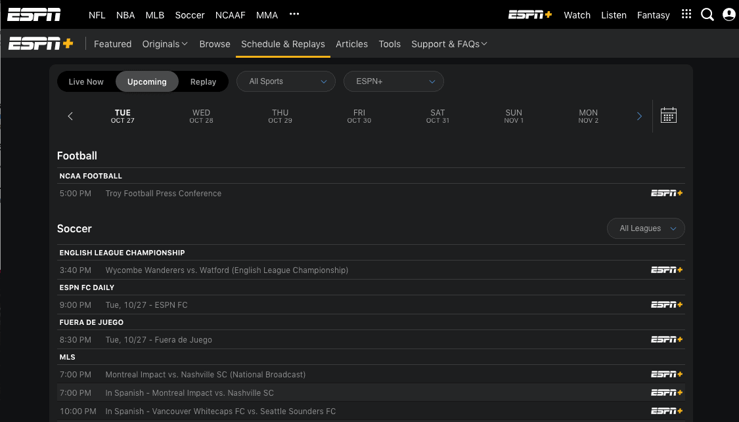
Task: Select the Upcoming toggle
Action: [x=147, y=81]
